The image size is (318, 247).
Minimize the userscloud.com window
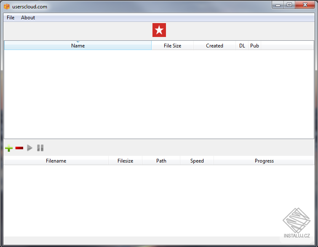[278, 5]
